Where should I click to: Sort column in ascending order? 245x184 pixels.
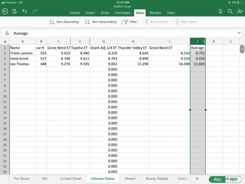pos(64,22)
